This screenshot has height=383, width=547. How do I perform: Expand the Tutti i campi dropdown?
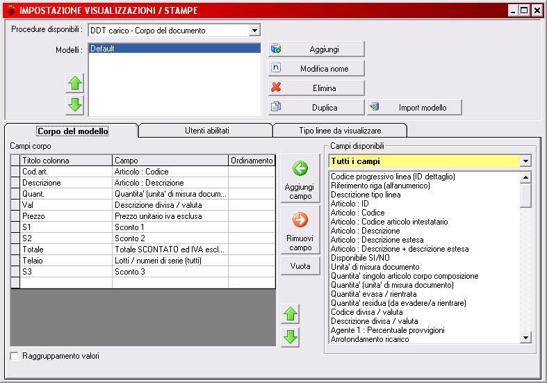[x=525, y=161]
